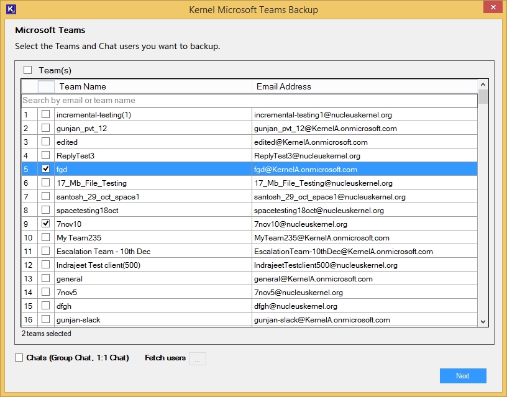Check the ReplyTest3 team checkbox
Screen dimensions: 507x397
pyautogui.click(x=45, y=155)
